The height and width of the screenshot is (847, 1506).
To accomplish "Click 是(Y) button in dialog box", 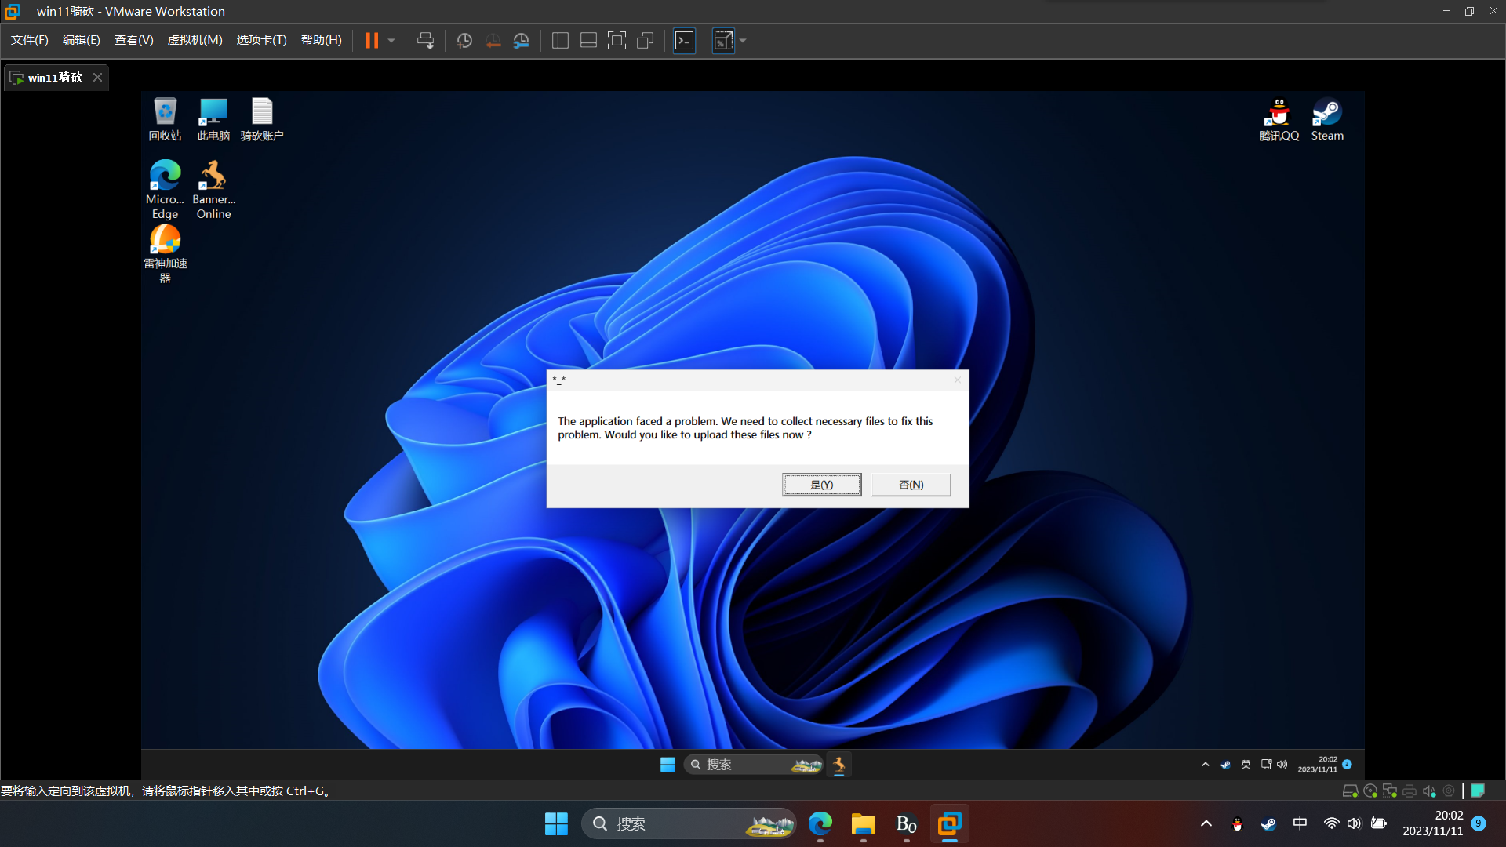I will [822, 484].
